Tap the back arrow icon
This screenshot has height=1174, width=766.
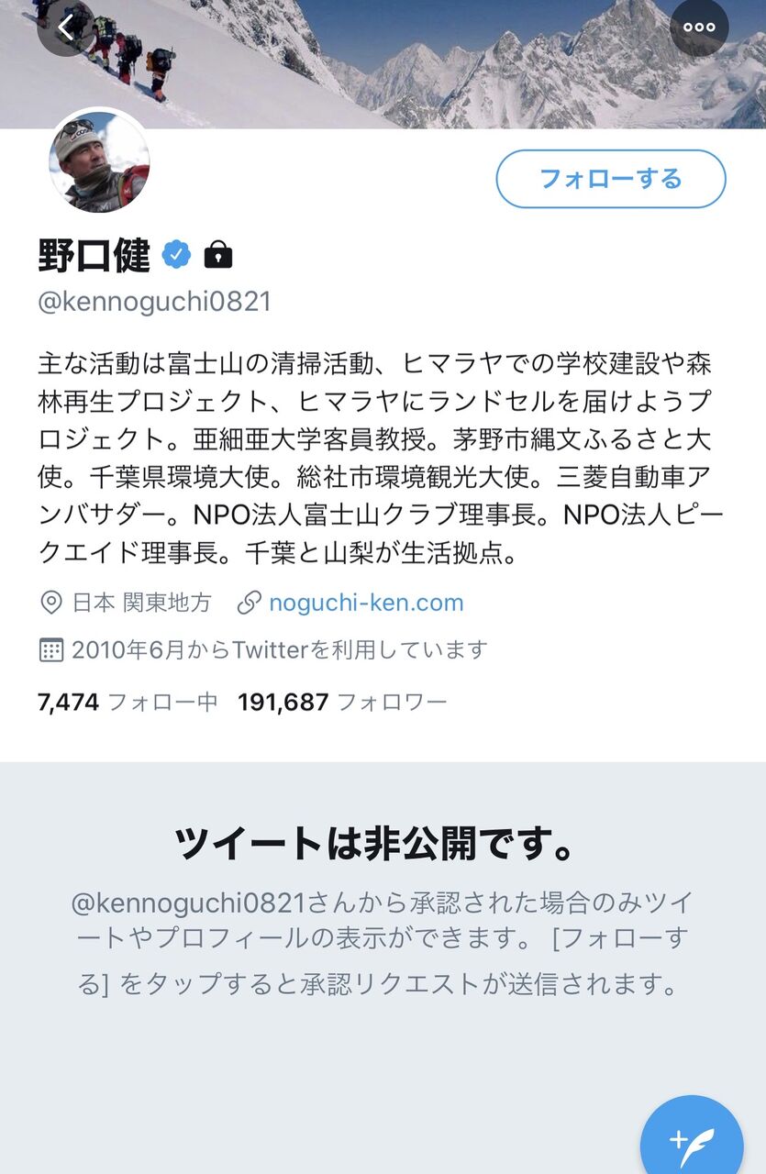point(65,28)
